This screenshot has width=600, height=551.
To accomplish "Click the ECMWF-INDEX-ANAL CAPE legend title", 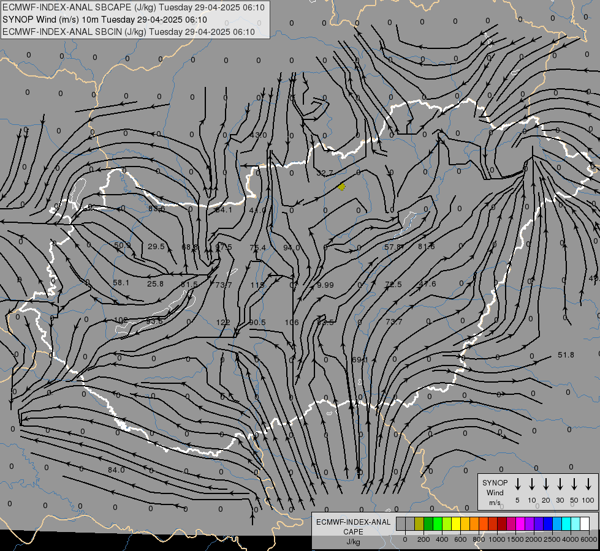I will [x=353, y=527].
